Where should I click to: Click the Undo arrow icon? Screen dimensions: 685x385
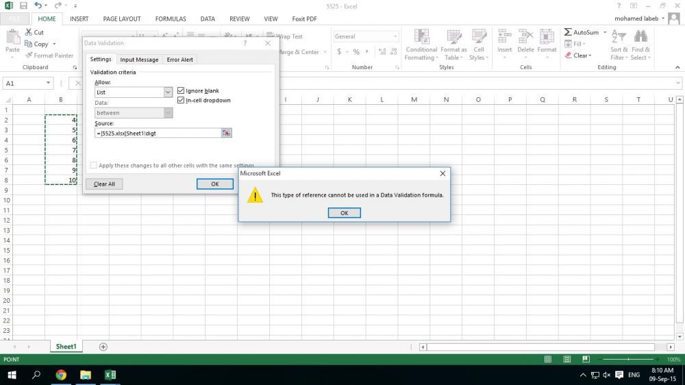click(38, 5)
